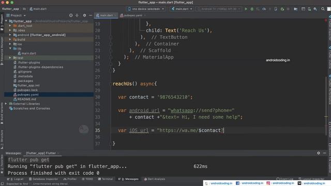Open the Database Inspector tab
This screenshot has width=331, height=186.
43,179
